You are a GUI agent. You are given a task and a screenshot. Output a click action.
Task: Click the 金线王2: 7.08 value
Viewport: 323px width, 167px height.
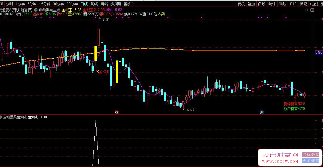tap(94, 10)
